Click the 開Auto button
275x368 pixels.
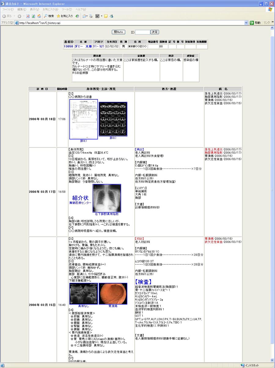[x=119, y=32]
